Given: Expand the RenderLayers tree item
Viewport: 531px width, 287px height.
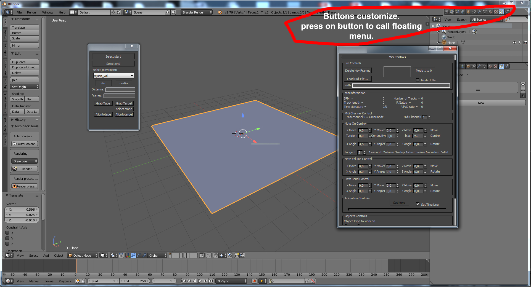Looking at the screenshot, I should (x=438, y=31).
